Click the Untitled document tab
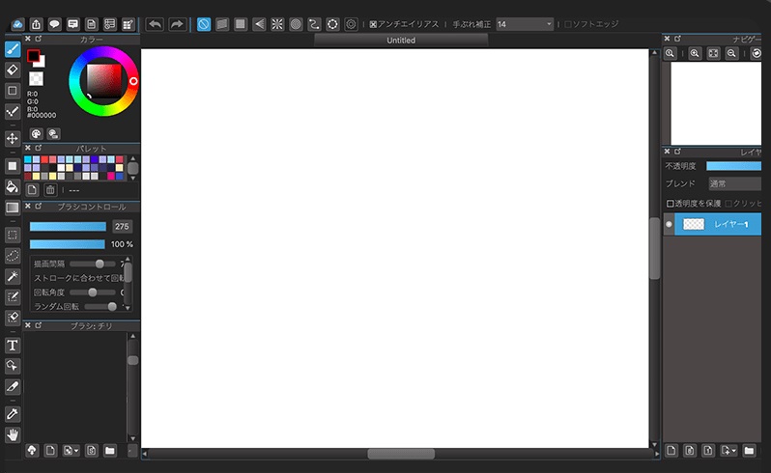 [x=401, y=41]
